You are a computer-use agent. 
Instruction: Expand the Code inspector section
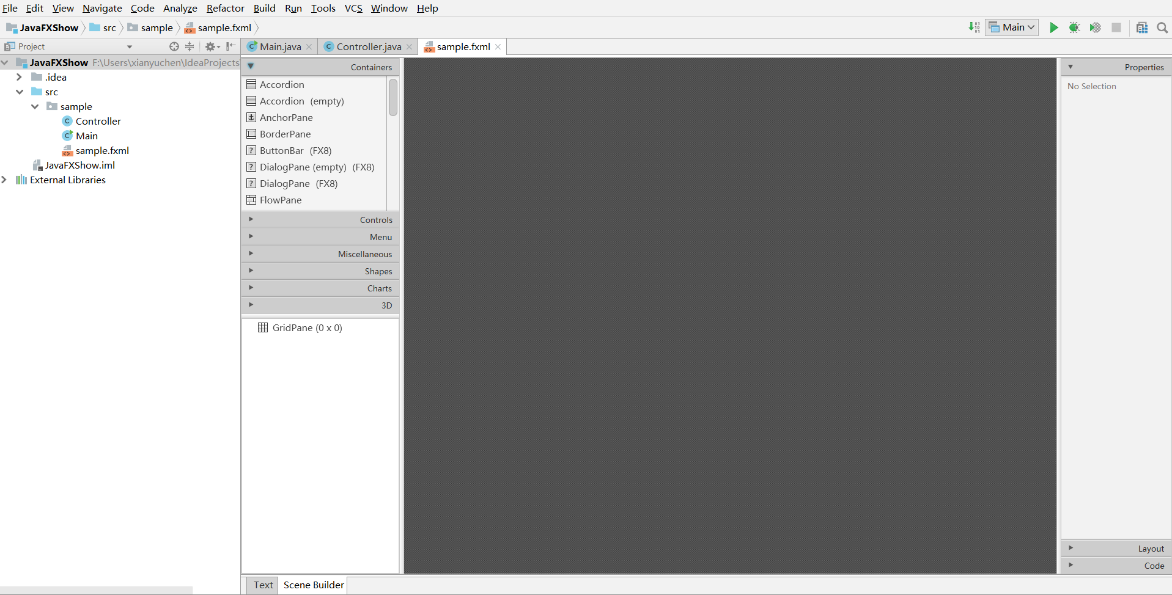click(1071, 565)
